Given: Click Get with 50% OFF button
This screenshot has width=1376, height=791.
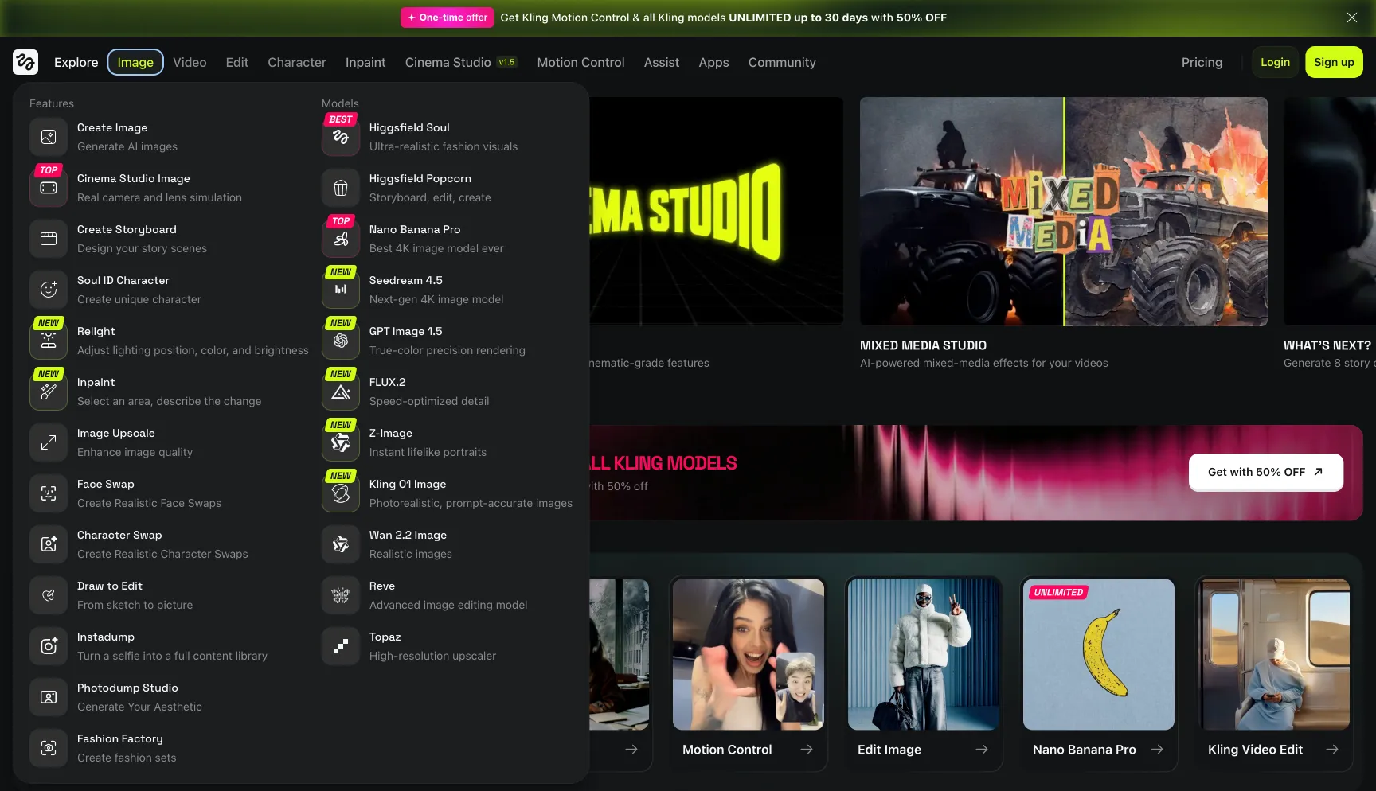Looking at the screenshot, I should pyautogui.click(x=1265, y=472).
